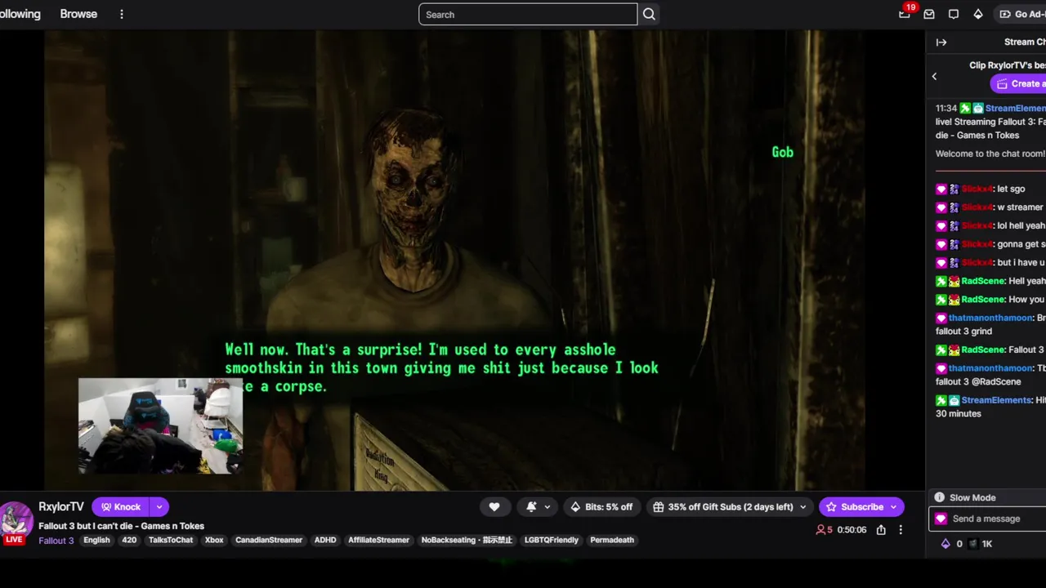
Task: Go to the Browse tab
Action: pyautogui.click(x=78, y=14)
